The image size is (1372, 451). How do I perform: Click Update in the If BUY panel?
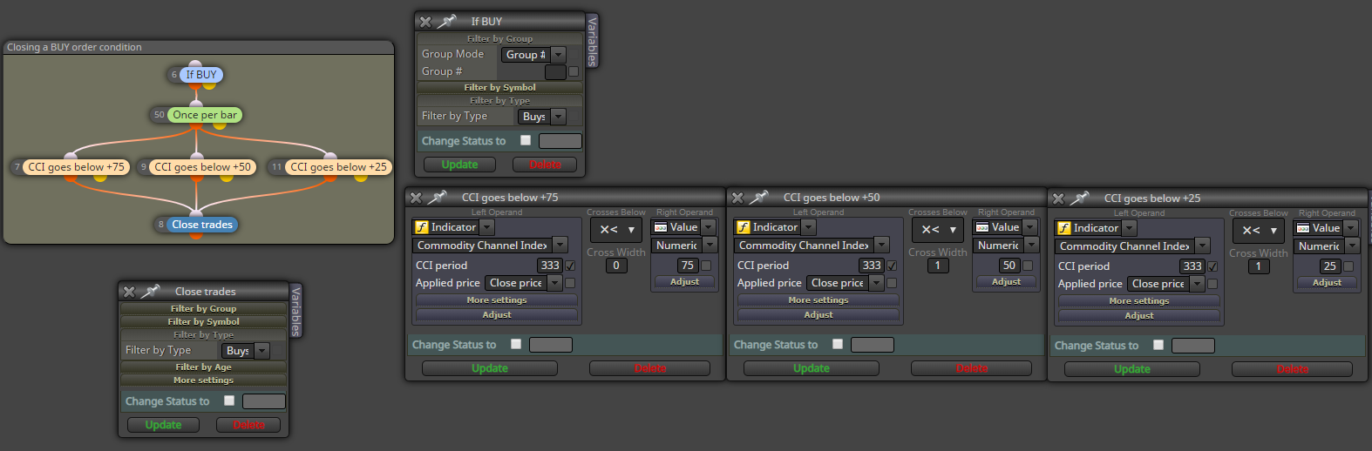click(x=459, y=165)
